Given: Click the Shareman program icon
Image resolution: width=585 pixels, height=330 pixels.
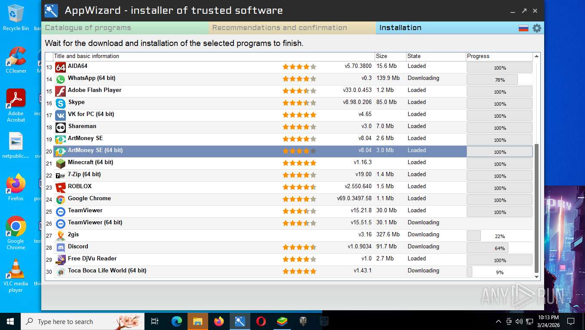Looking at the screenshot, I should coord(61,127).
